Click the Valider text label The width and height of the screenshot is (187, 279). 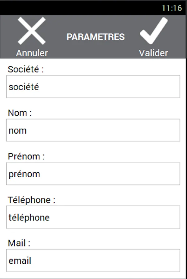[153, 53]
